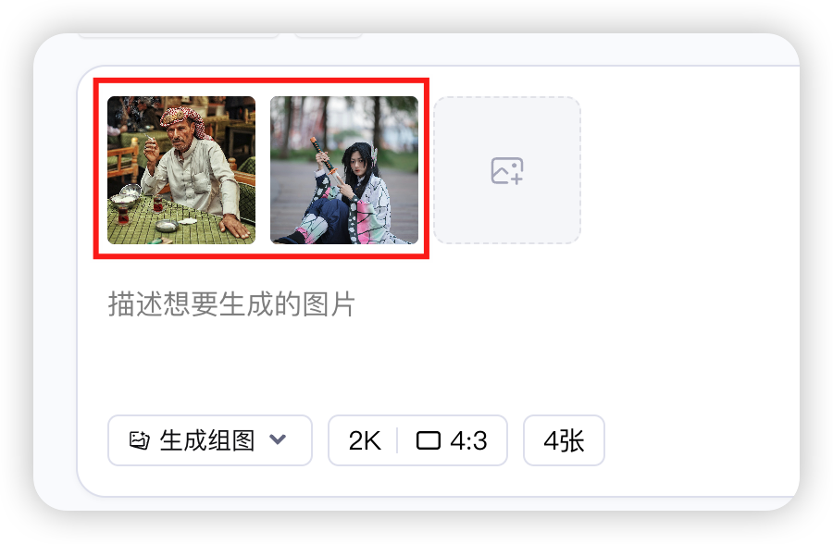
Task: Open the 2K resolution selector
Action: pyautogui.click(x=365, y=440)
